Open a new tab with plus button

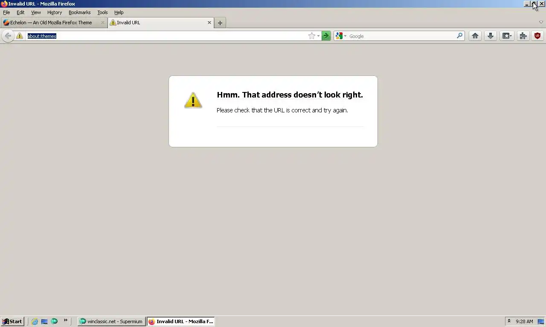pos(220,23)
